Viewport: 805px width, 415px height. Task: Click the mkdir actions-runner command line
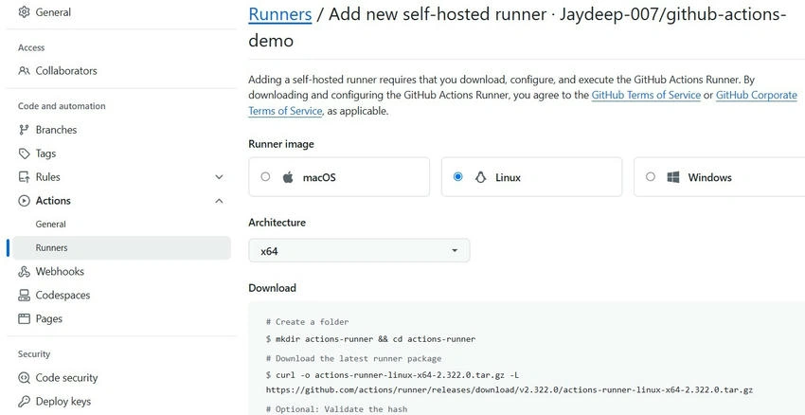point(370,339)
